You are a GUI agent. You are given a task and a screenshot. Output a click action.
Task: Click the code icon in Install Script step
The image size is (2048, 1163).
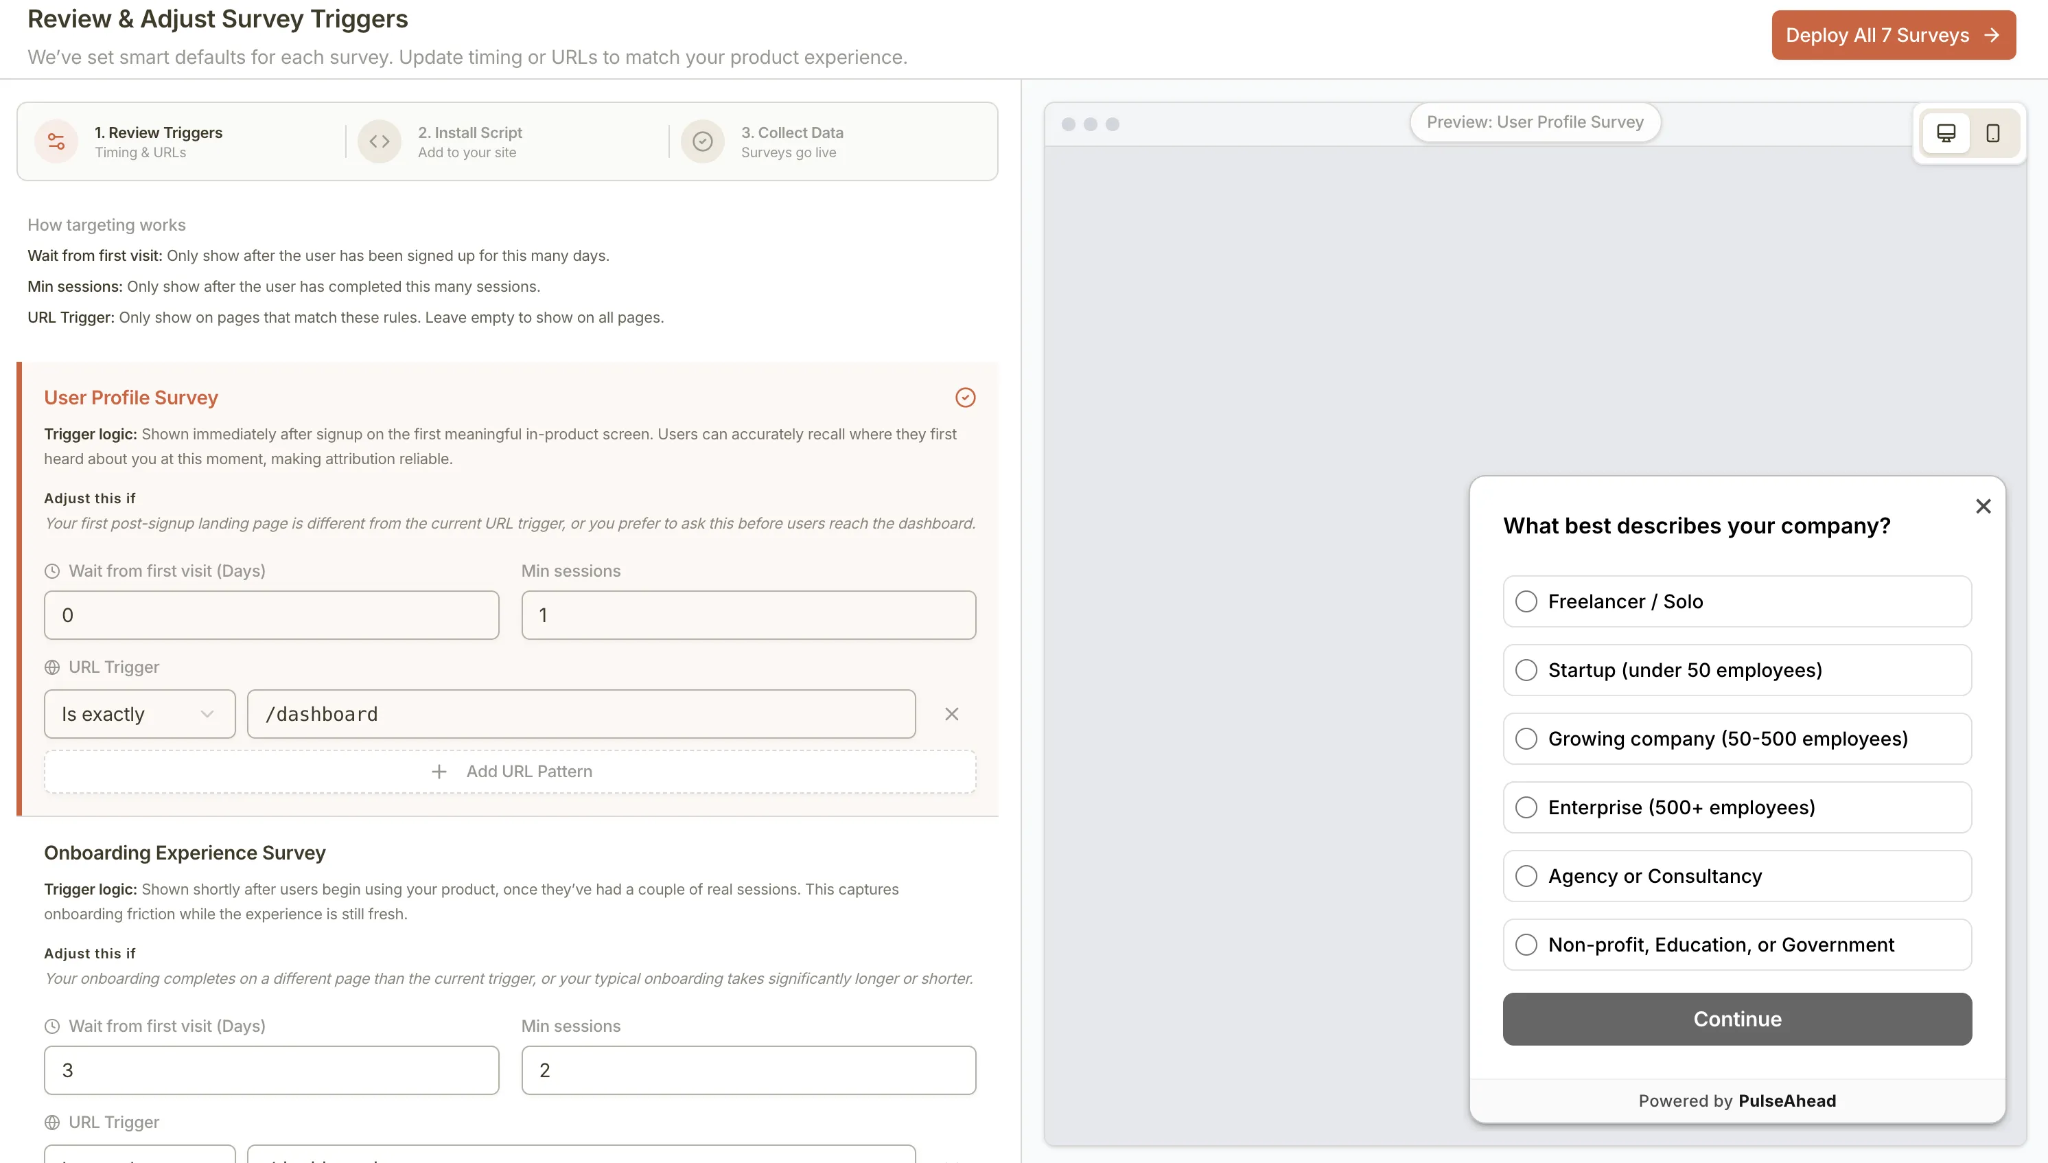coord(380,141)
